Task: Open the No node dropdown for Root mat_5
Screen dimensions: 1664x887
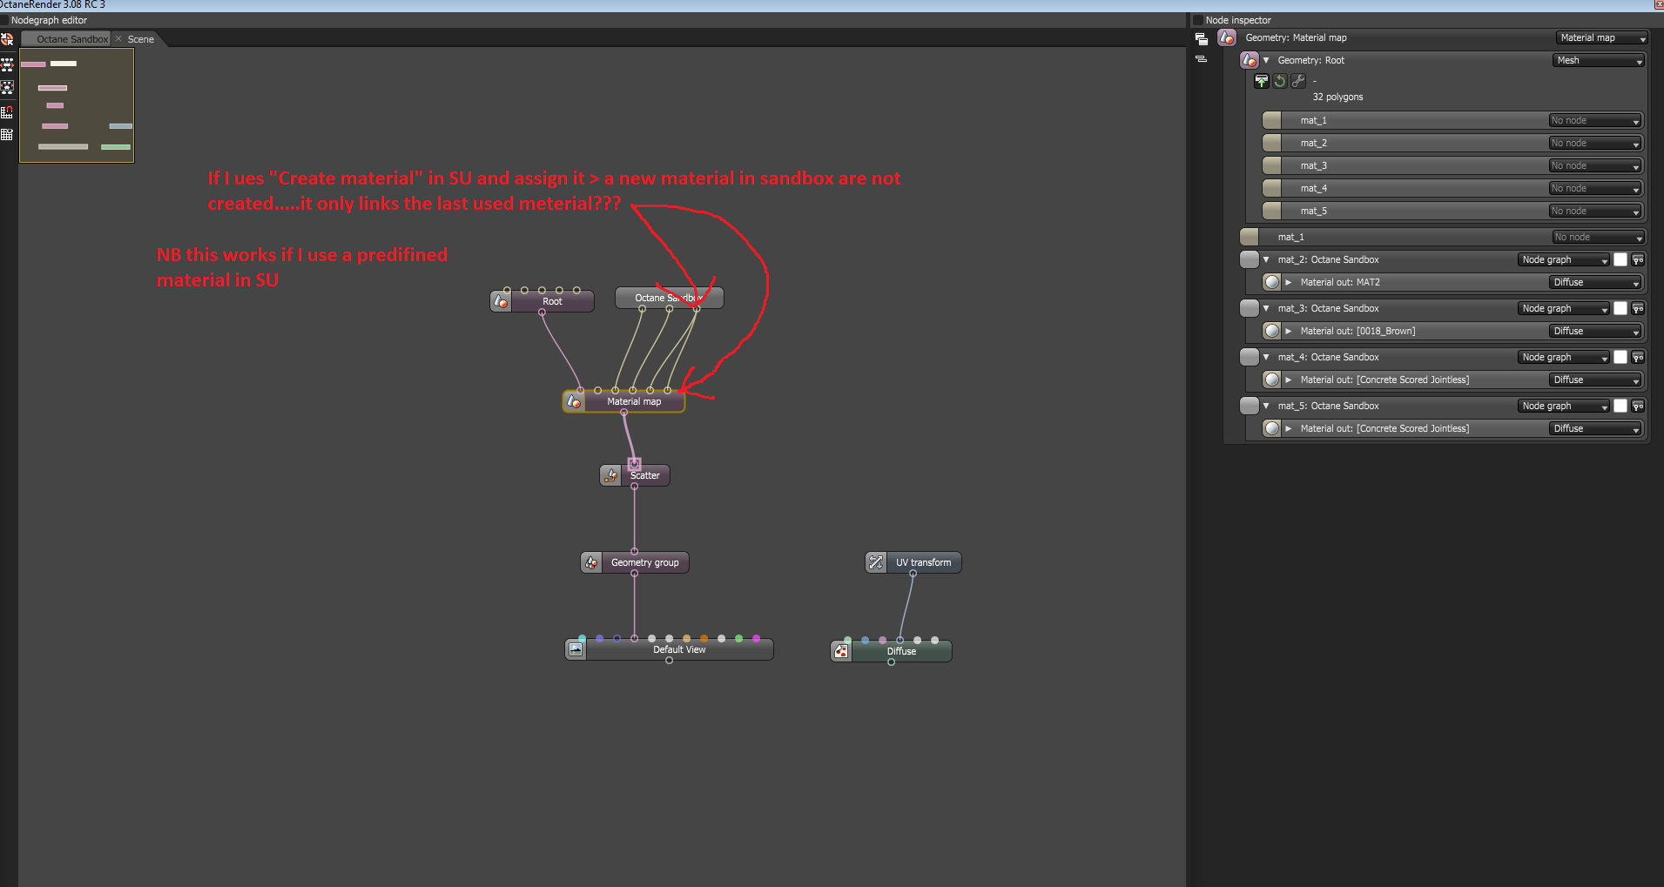Action: pos(1595,211)
